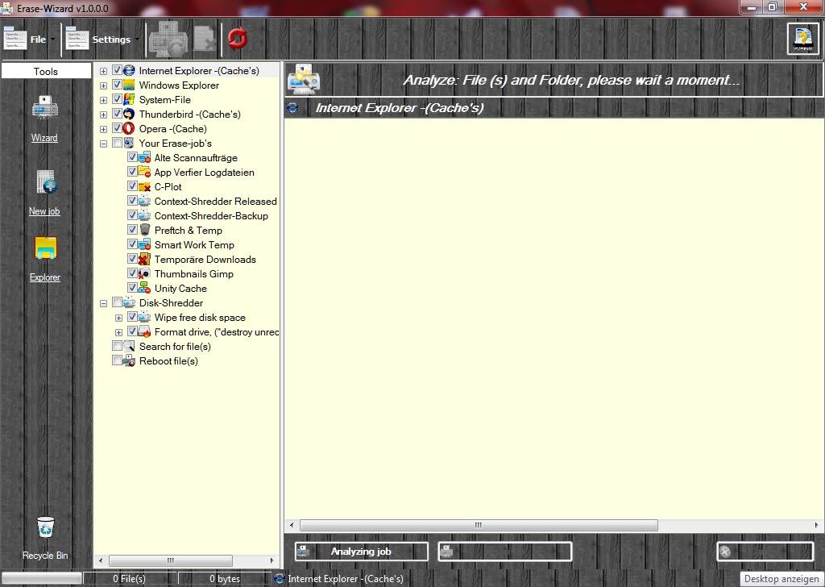825x587 pixels.
Task: Click the C-Plot folder icon
Action: point(145,186)
